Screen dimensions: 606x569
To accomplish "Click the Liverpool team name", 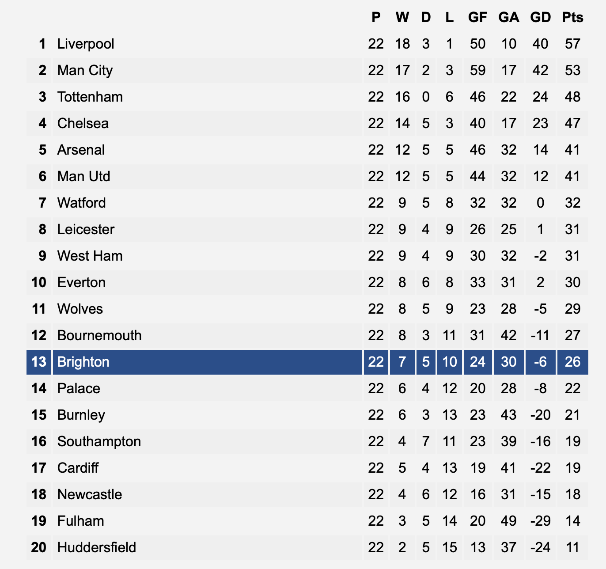I will (86, 44).
